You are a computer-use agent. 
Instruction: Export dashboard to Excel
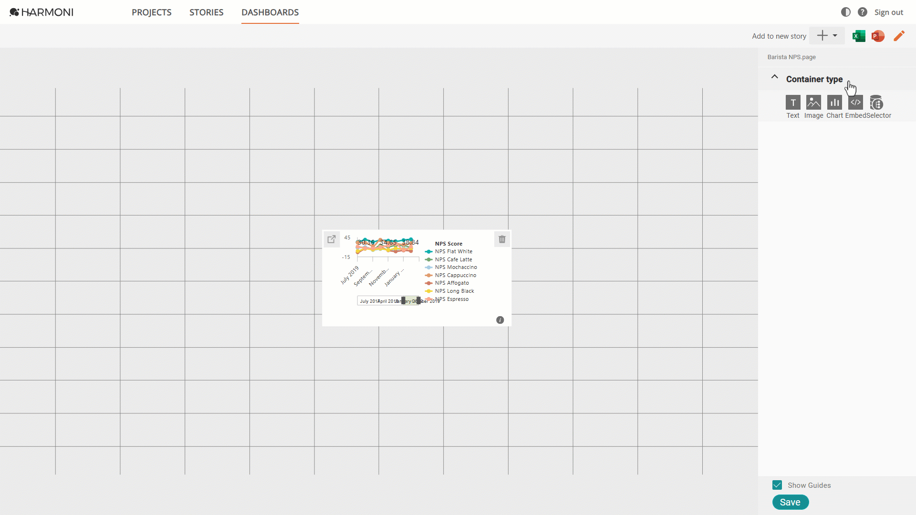(858, 36)
